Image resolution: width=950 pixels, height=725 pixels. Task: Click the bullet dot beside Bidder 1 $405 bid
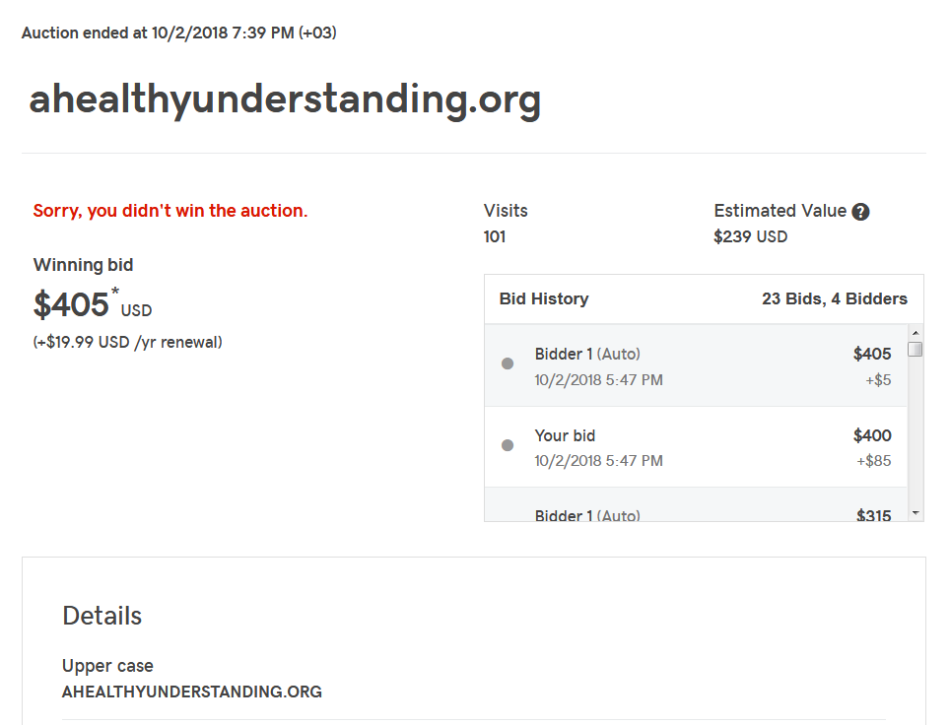click(x=508, y=363)
